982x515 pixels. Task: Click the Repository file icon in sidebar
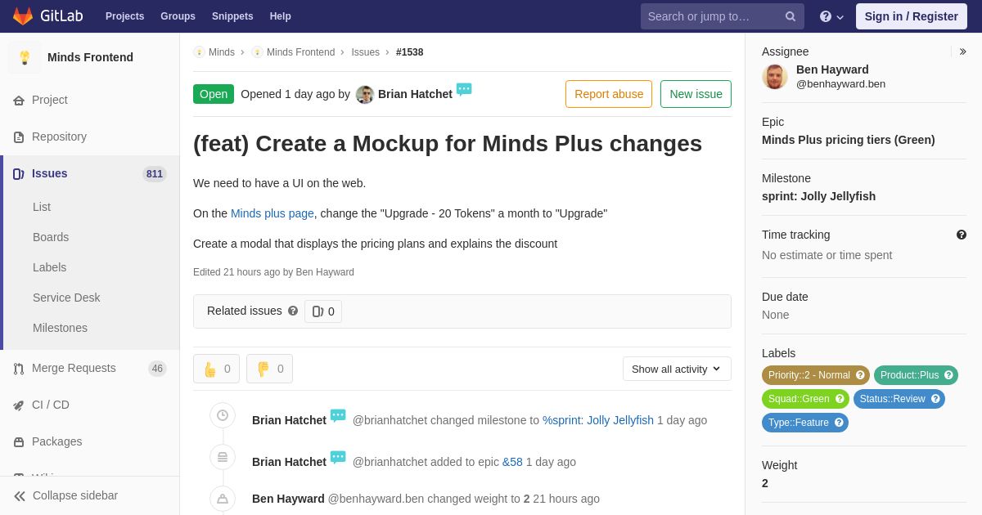click(19, 137)
